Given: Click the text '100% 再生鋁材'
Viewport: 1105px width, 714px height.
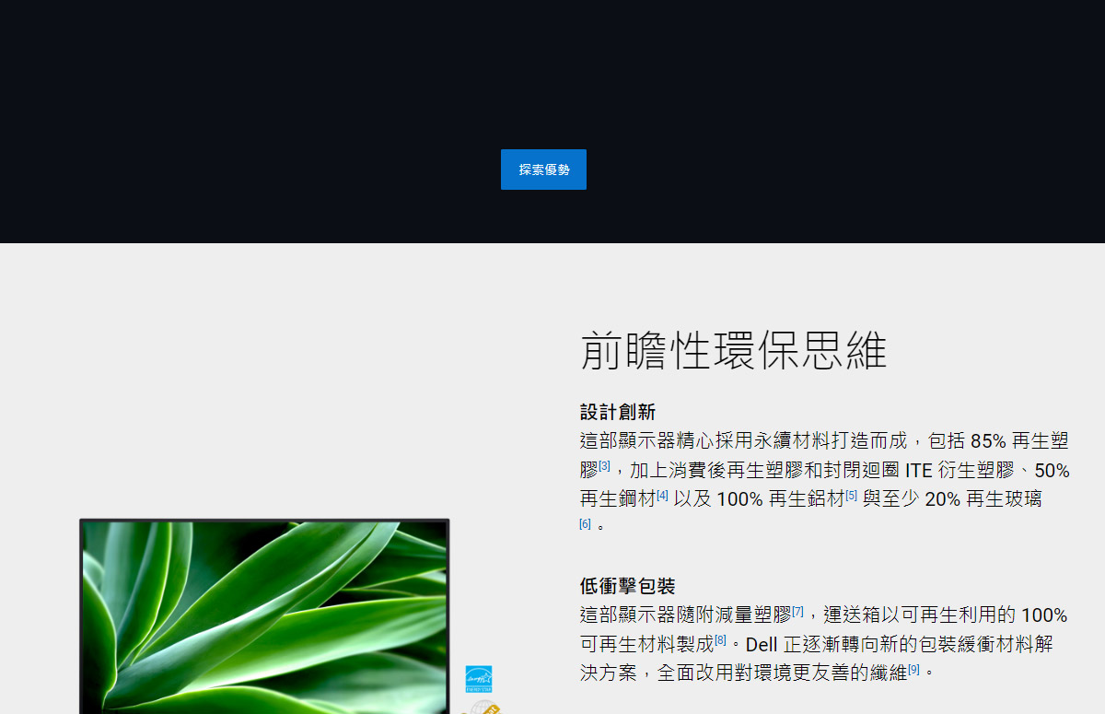Looking at the screenshot, I should [x=780, y=499].
